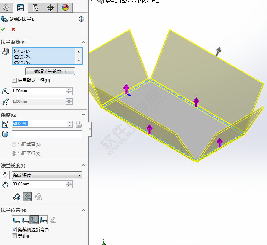Switch to the PropertyManager tab
The height and width of the screenshot is (245, 267).
point(21,8)
